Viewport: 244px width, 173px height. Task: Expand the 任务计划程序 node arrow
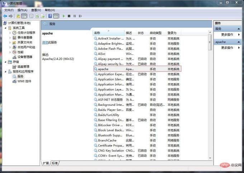10,33
